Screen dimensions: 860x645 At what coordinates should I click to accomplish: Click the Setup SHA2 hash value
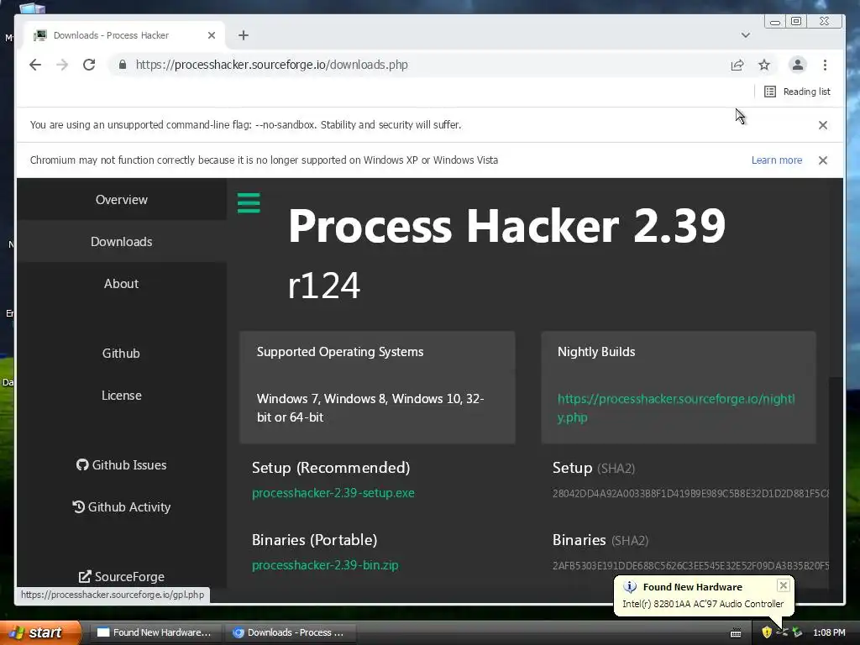tap(690, 494)
